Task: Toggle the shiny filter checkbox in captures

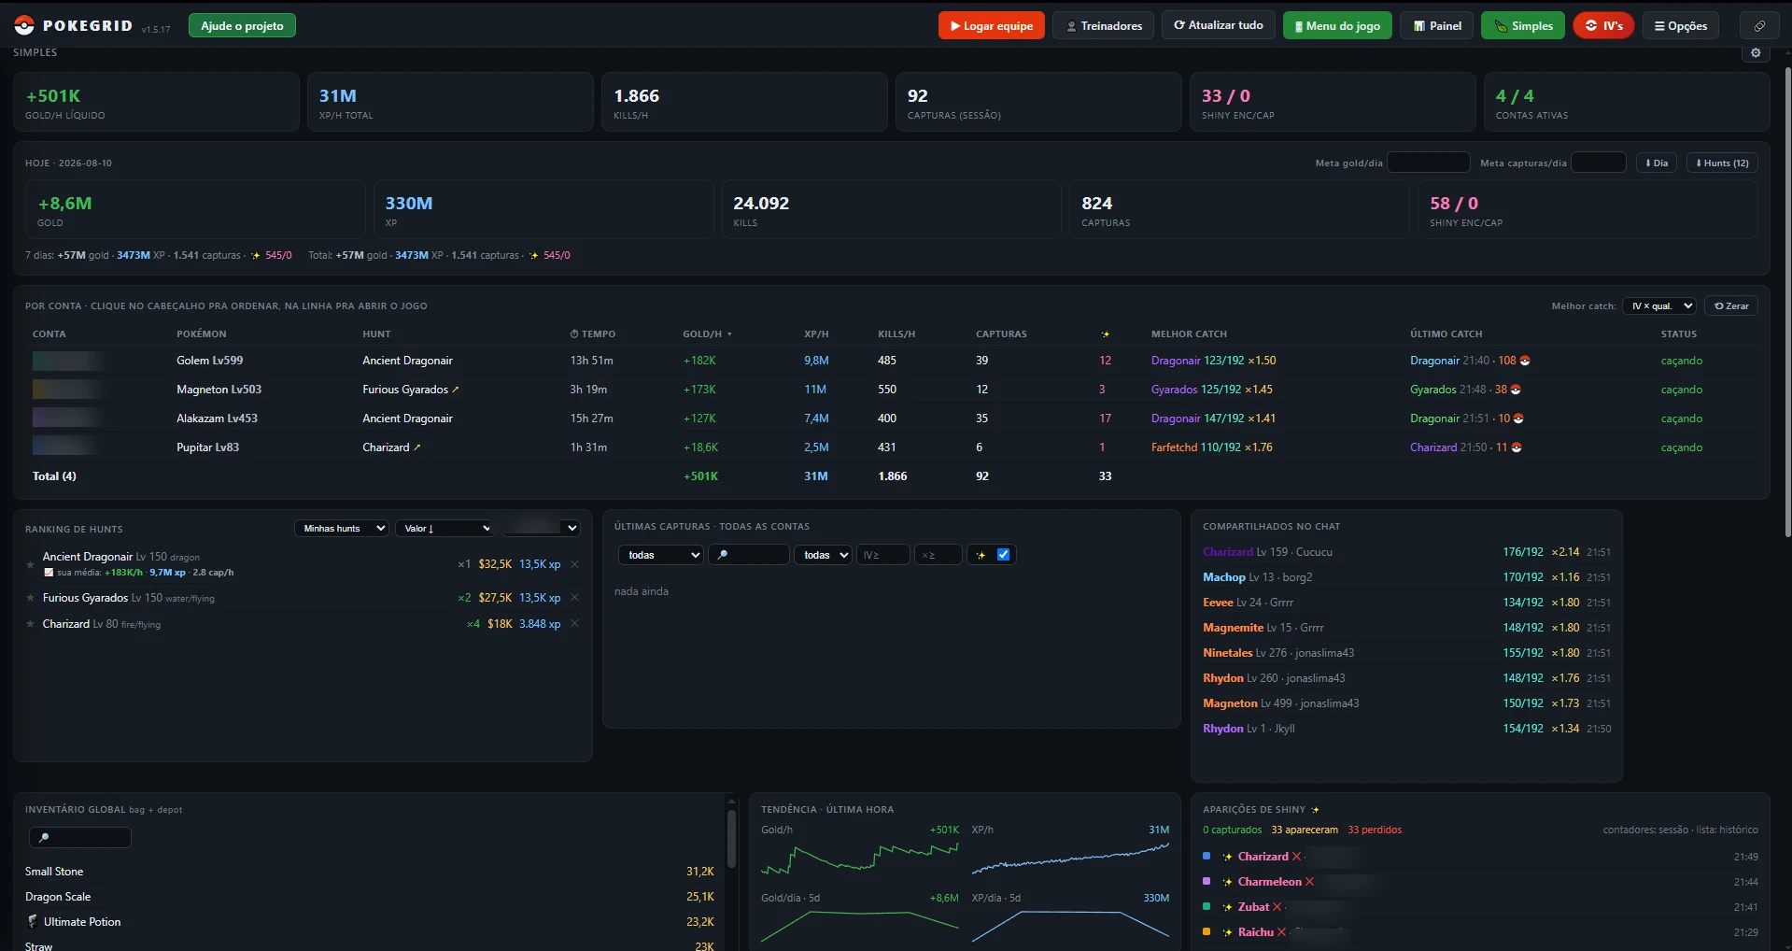Action: click(x=1003, y=555)
